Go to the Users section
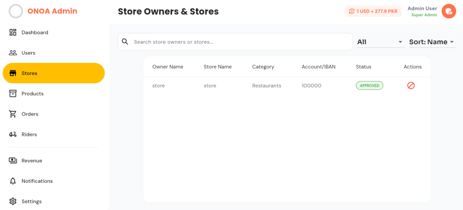The height and width of the screenshot is (210, 463). 54,53
